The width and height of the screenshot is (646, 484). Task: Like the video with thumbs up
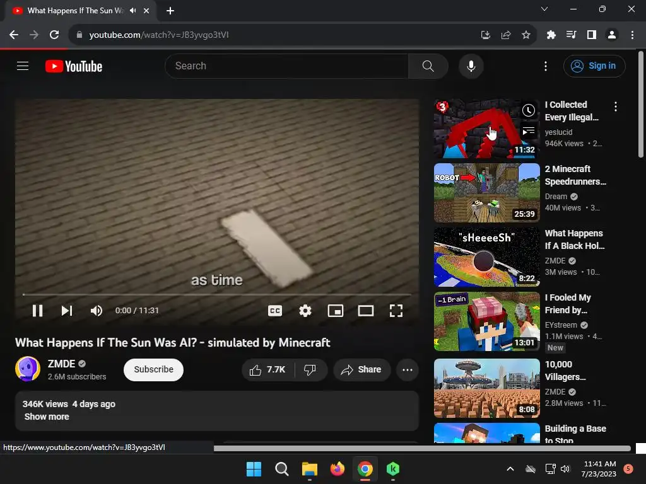(267, 369)
